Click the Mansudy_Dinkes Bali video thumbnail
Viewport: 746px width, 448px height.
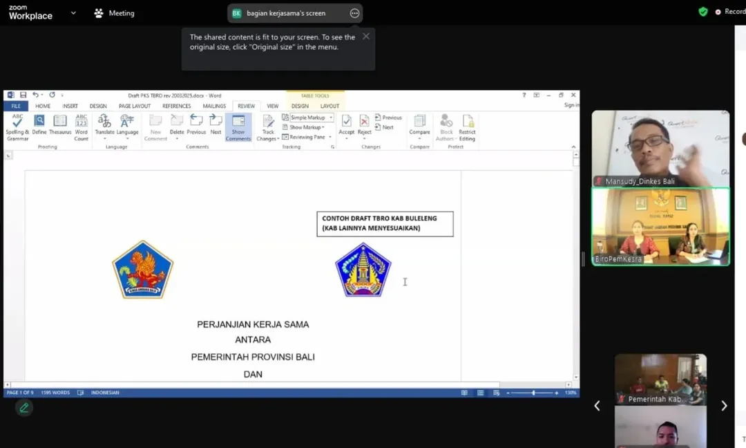point(660,148)
